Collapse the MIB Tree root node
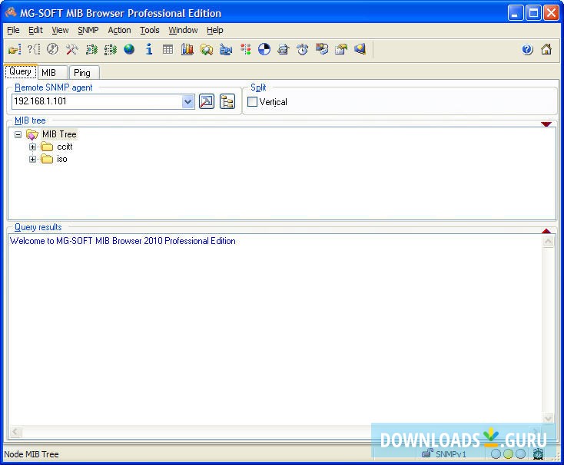Screen dimensions: 564x465 pyautogui.click(x=18, y=134)
